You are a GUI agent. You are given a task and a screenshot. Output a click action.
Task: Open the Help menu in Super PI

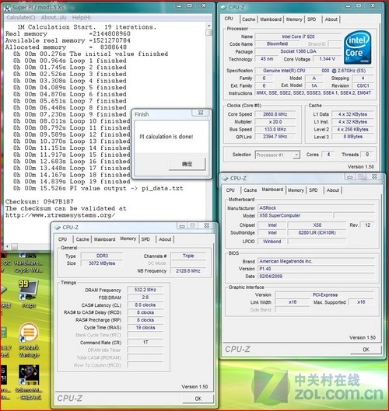(x=82, y=18)
